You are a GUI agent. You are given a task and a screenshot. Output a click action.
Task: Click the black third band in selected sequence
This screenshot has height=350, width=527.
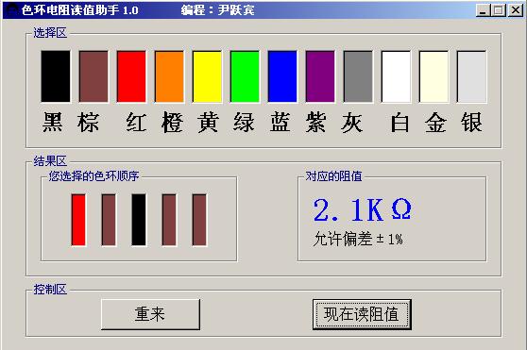point(139,220)
